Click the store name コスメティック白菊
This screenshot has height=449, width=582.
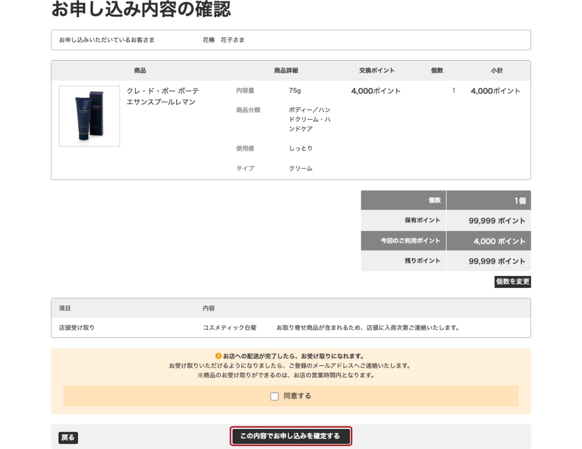[229, 328]
